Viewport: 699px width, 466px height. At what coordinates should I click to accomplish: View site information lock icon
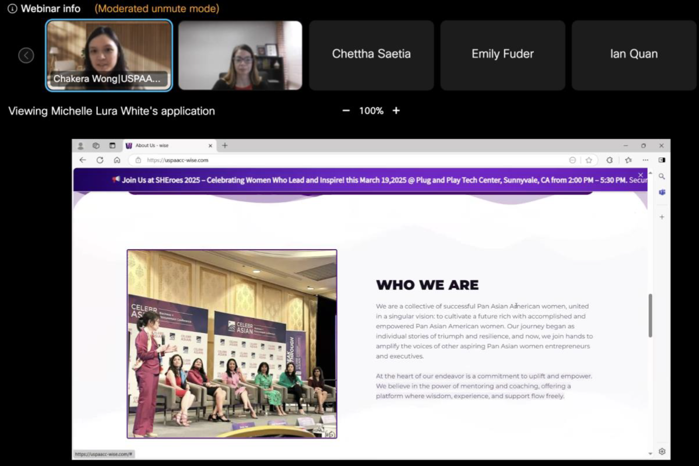click(x=138, y=160)
